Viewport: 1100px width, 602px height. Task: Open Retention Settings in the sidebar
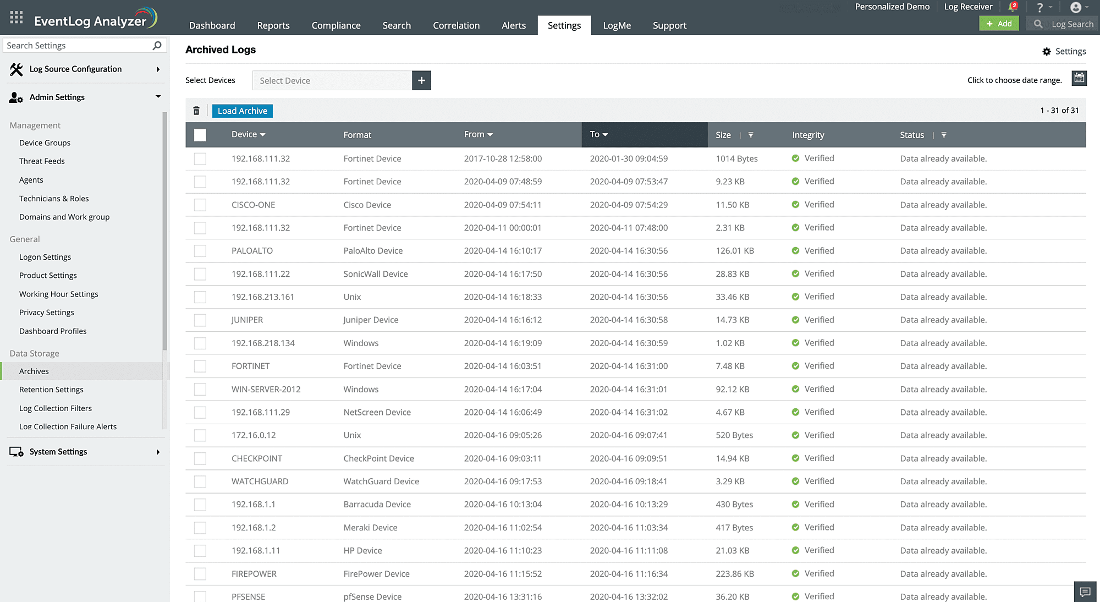(51, 389)
